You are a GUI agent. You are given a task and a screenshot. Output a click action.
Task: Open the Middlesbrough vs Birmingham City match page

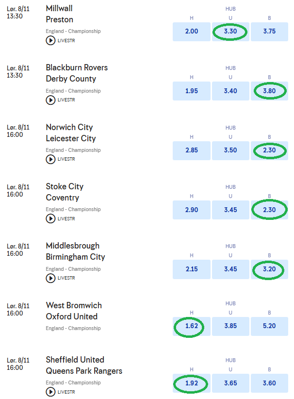(x=75, y=251)
